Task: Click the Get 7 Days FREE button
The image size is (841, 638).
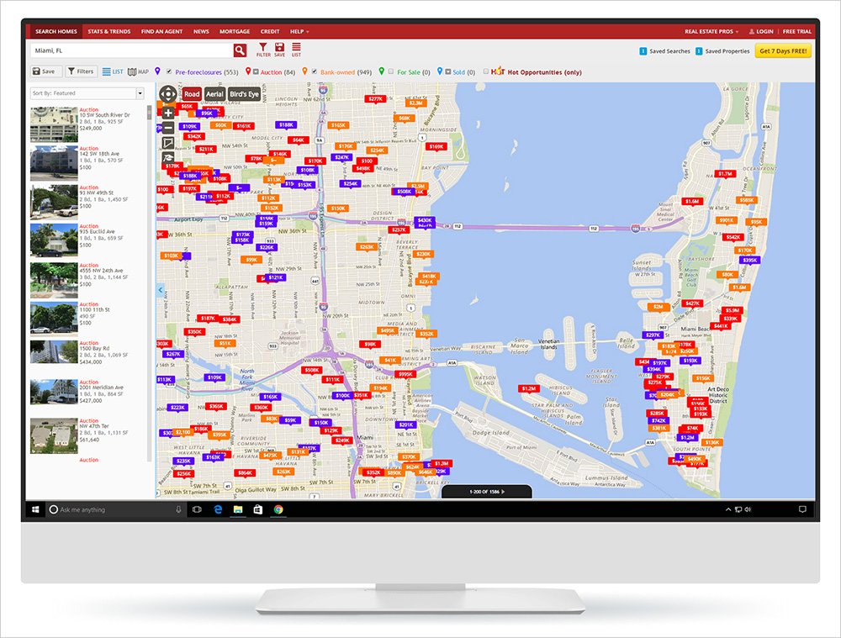Action: (x=783, y=51)
